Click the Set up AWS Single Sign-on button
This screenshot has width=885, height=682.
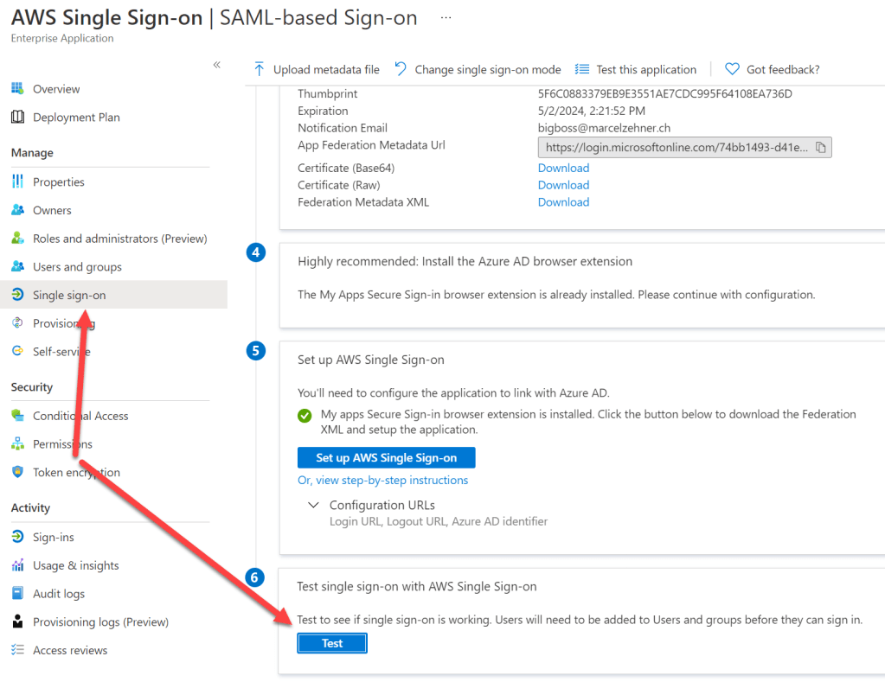386,457
